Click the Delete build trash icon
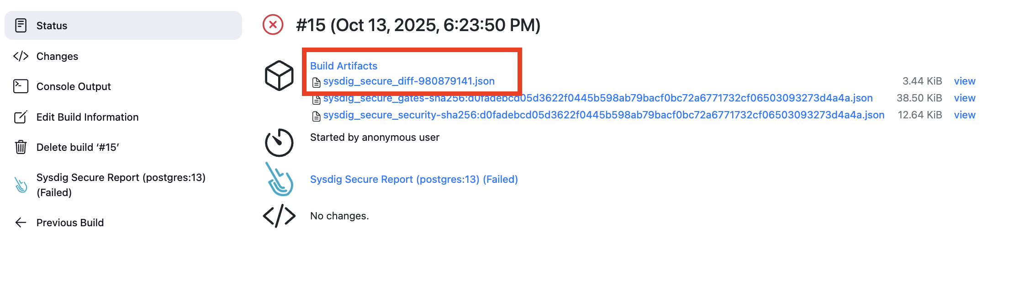Screen dimensions: 1025x298 (x=21, y=147)
